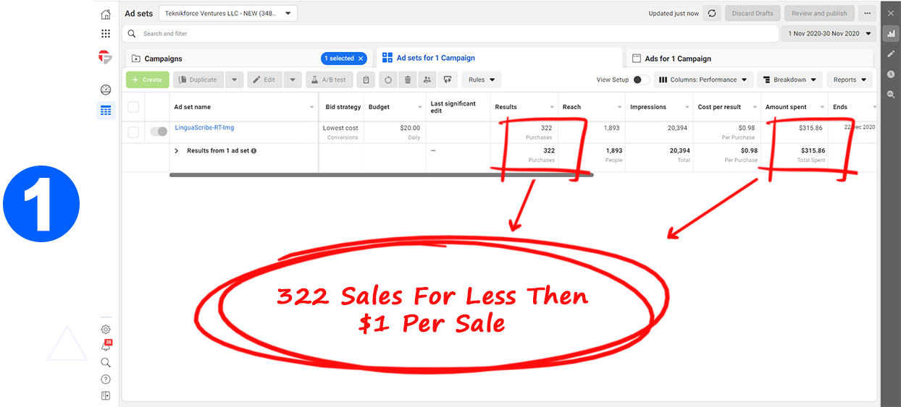This screenshot has width=901, height=407.
Task: Click the green Create button
Action: pyautogui.click(x=147, y=80)
